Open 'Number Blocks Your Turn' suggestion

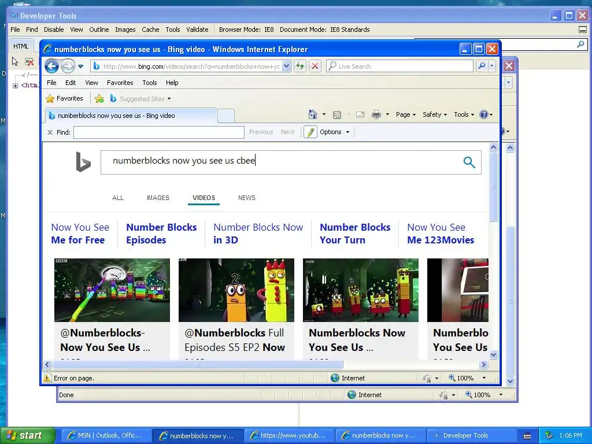point(355,234)
